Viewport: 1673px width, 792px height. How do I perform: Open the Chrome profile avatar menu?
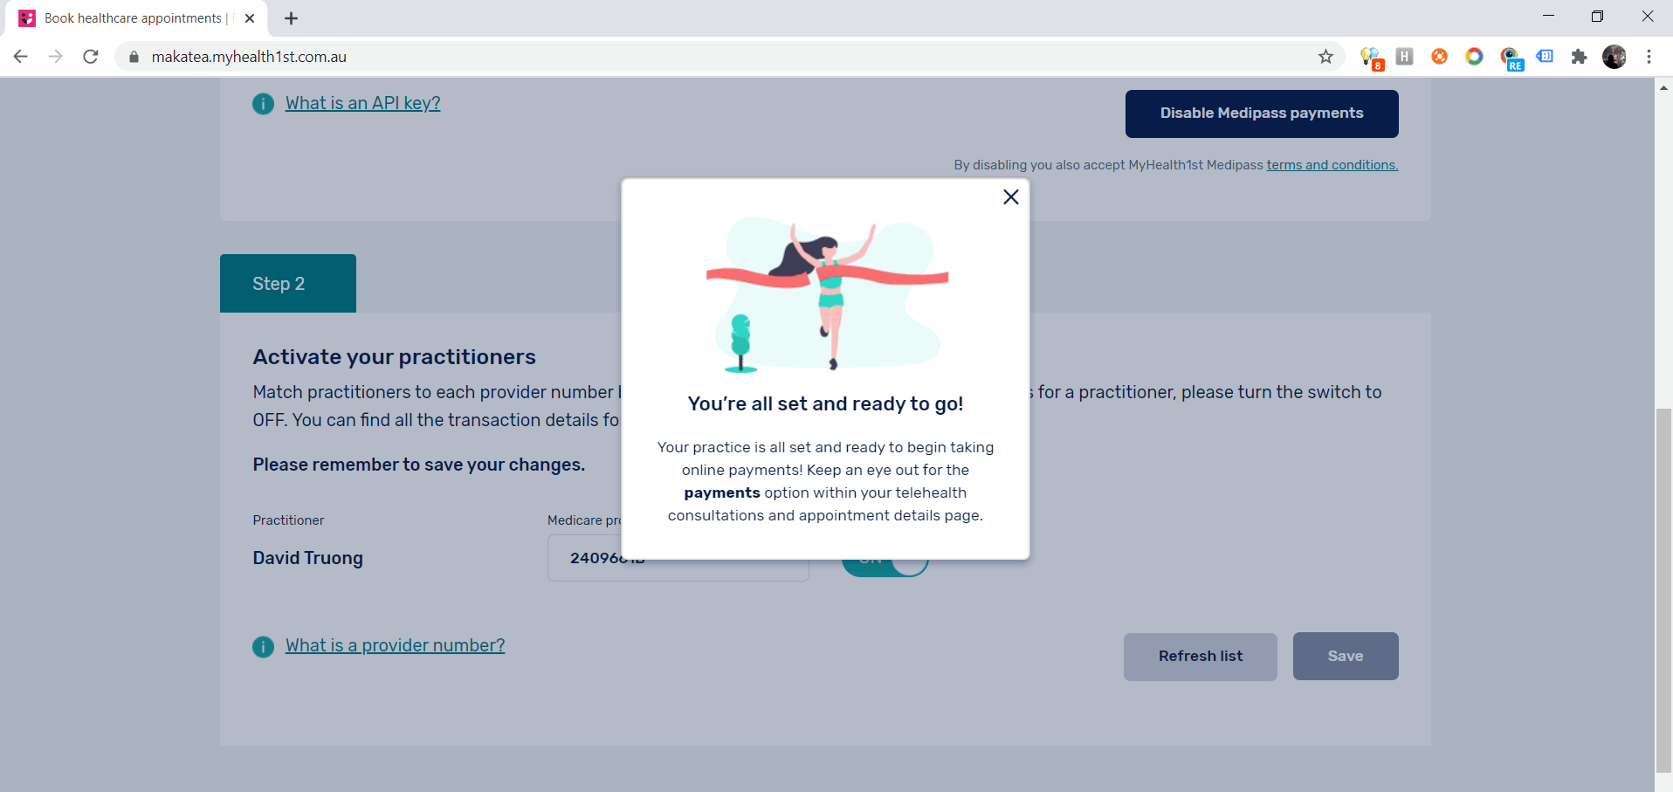(x=1614, y=57)
